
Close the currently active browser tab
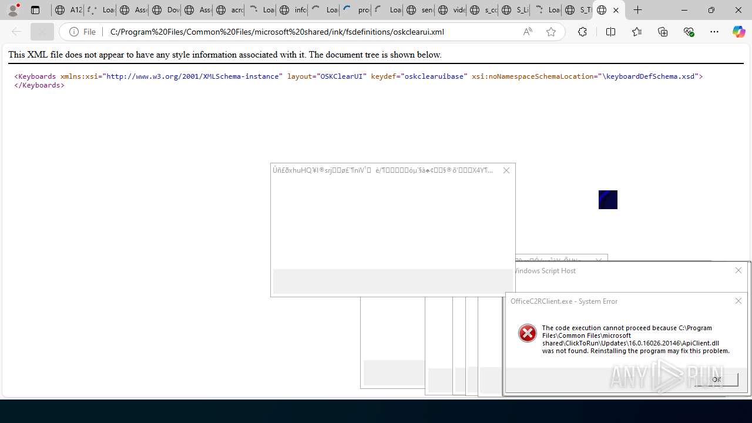click(x=616, y=10)
